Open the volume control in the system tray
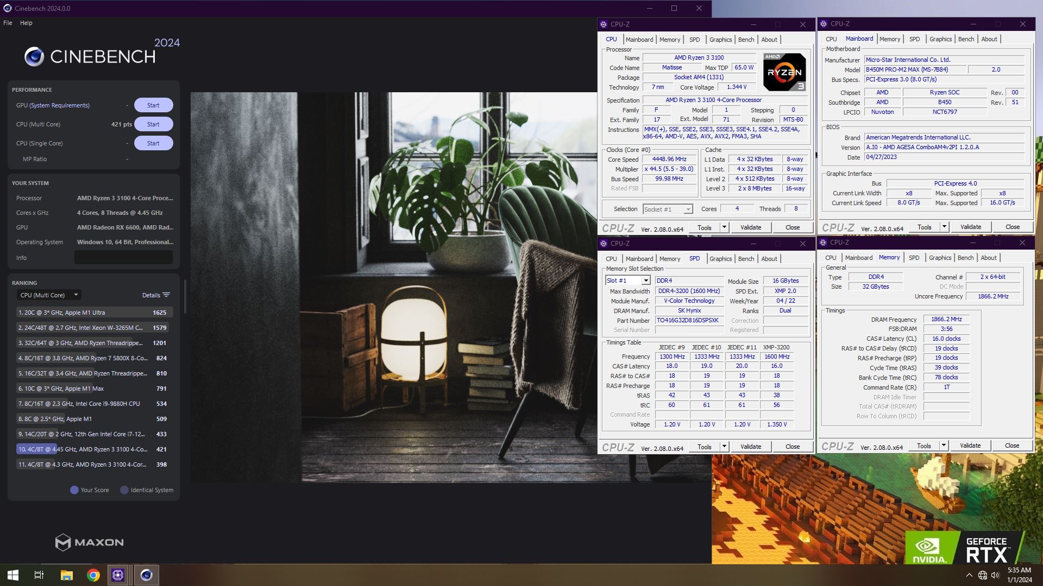1043x586 pixels. (x=995, y=575)
